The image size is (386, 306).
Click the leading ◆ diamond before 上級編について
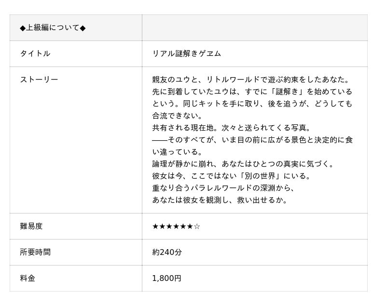pyautogui.click(x=23, y=28)
